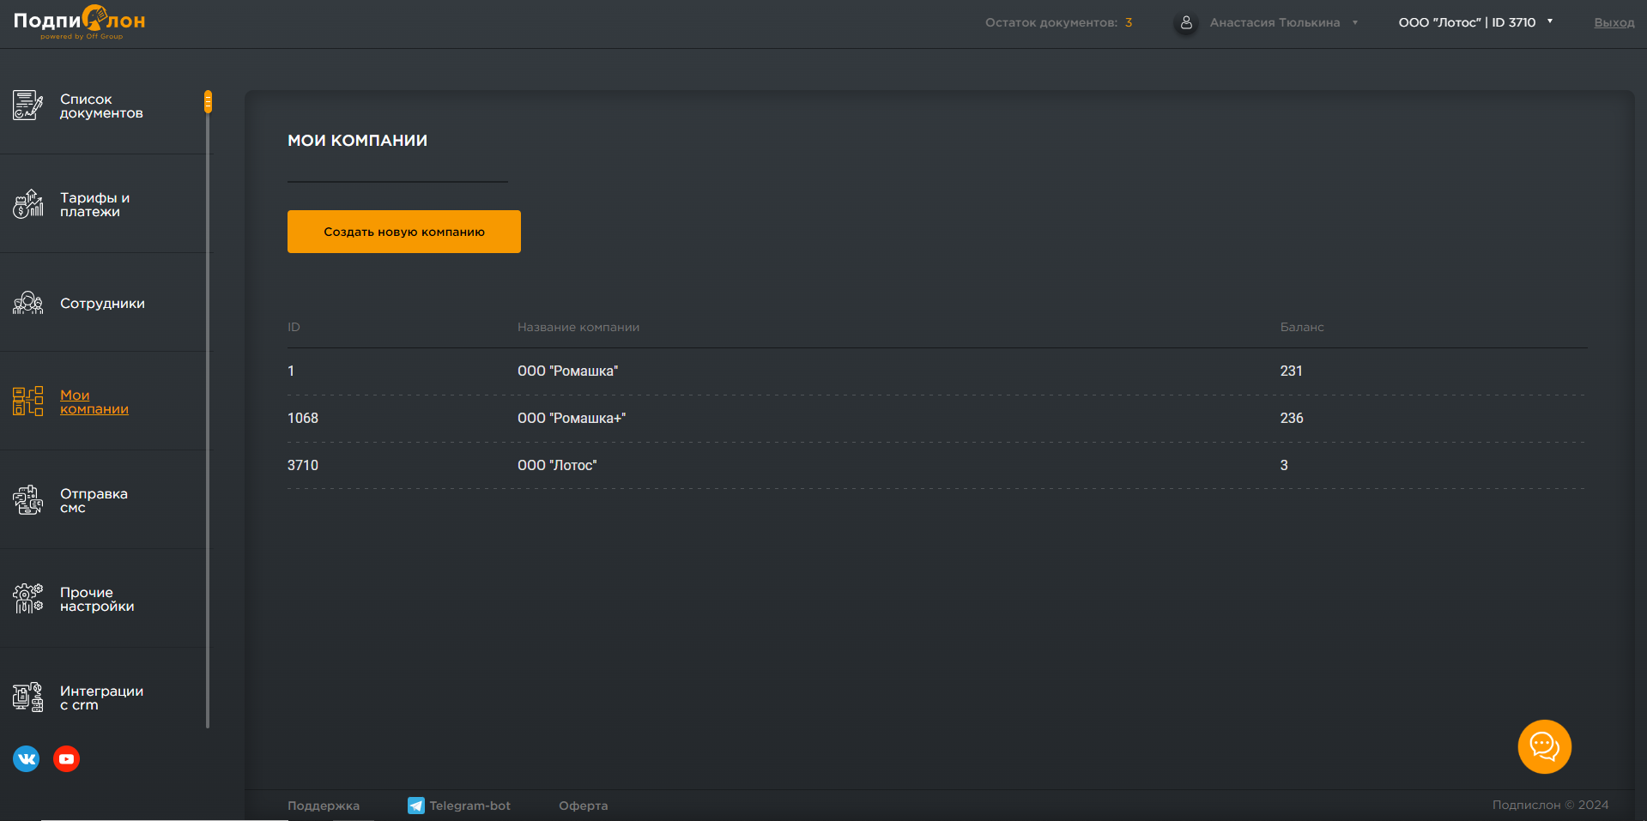Click the tariffs and payments money icon
Image resolution: width=1647 pixels, height=821 pixels.
coord(27,204)
